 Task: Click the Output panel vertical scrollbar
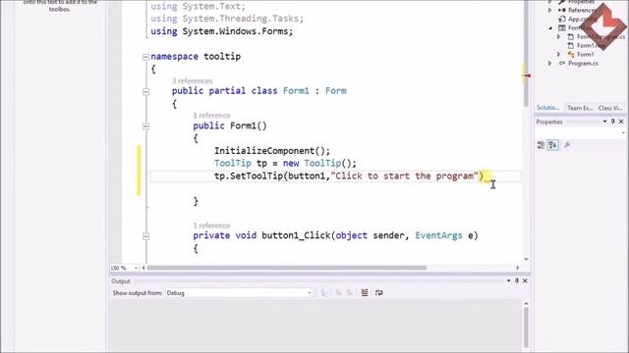526,328
